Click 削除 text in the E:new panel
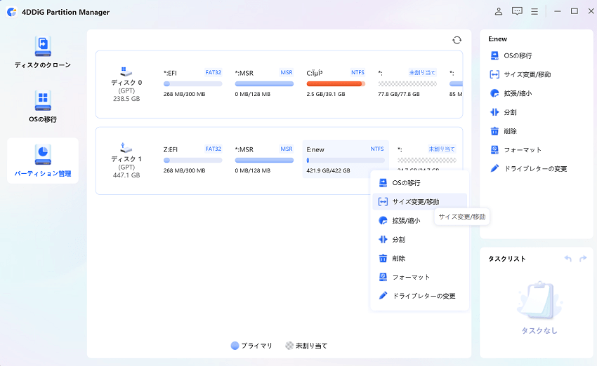 pos(510,131)
